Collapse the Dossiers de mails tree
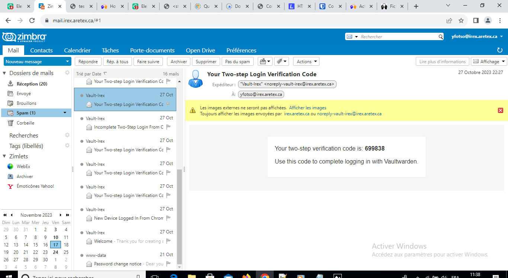This screenshot has width=508, height=278. pyautogui.click(x=4, y=73)
